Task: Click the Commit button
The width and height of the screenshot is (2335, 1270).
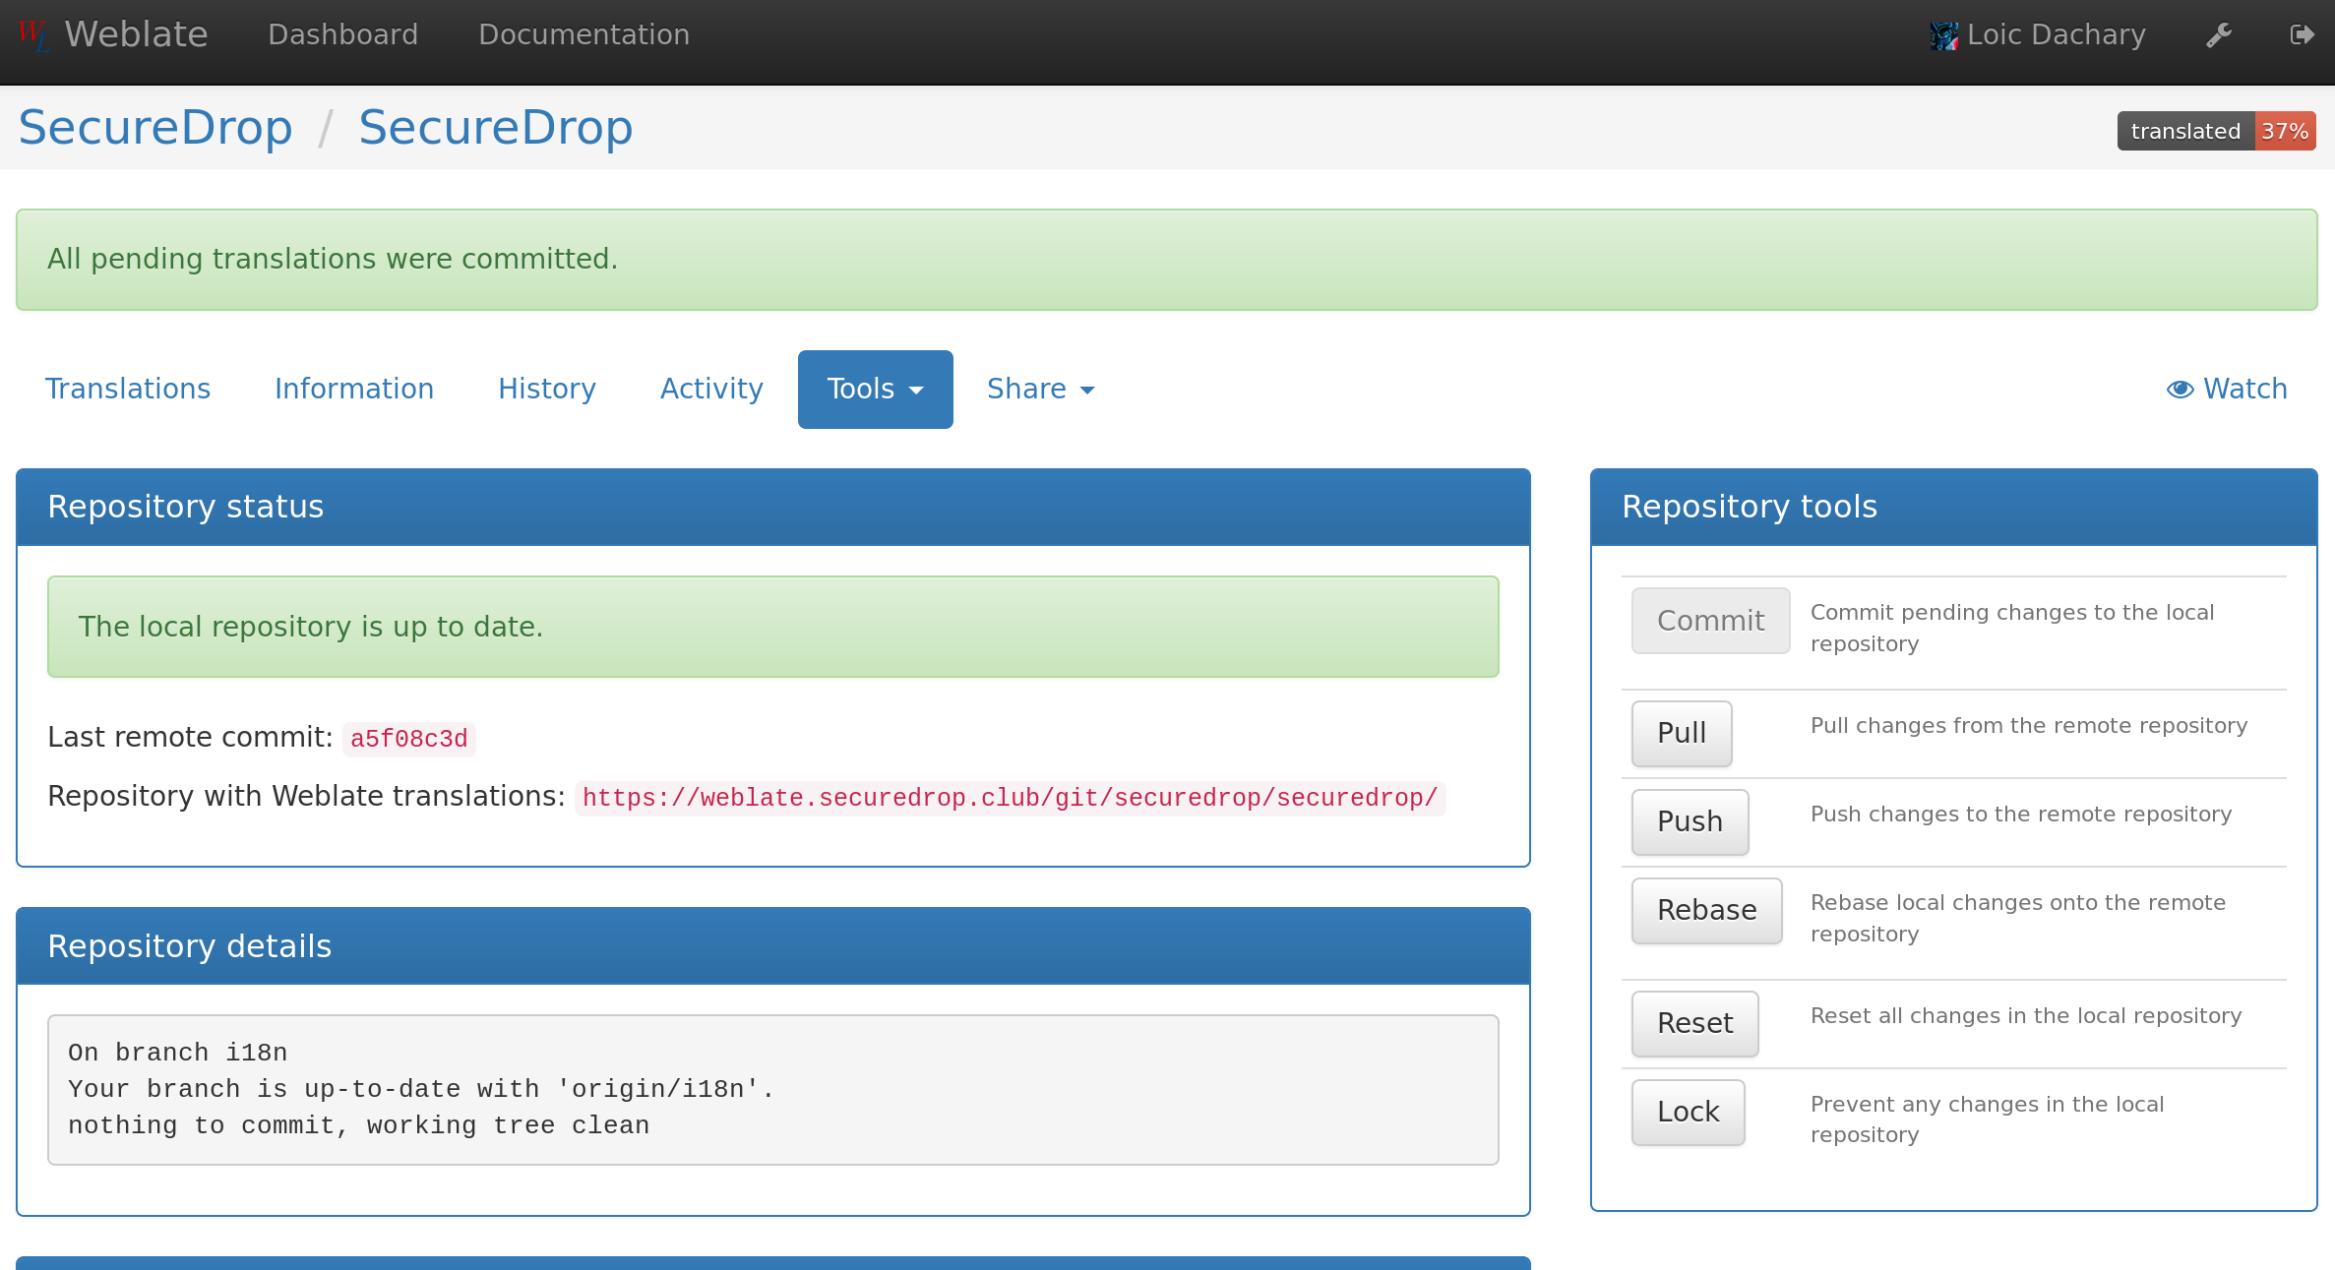Action: [x=1710, y=621]
